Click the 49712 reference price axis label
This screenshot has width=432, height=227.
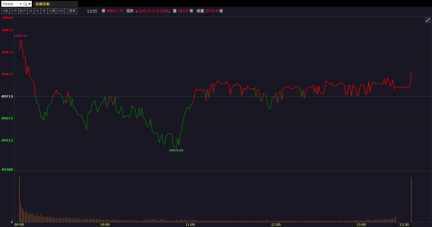click(7, 96)
